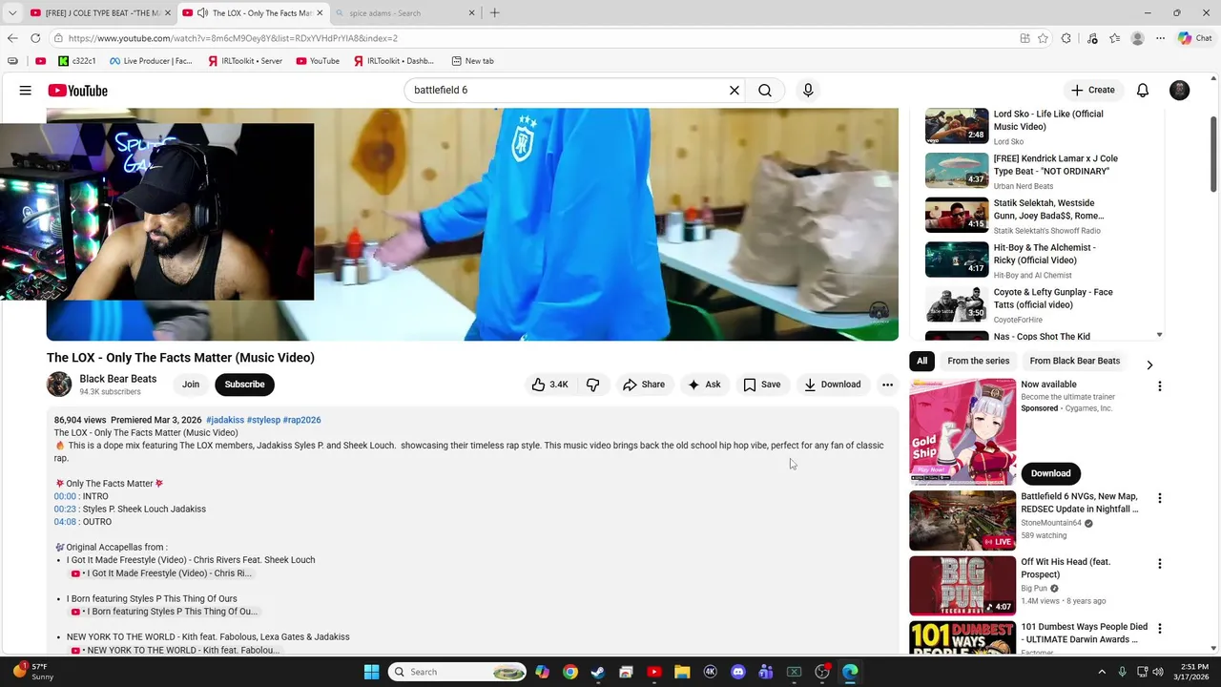Viewport: 1221px width, 687px height.
Task: Open Off Wit His Head Big Pun thumbnail
Action: tap(962, 586)
